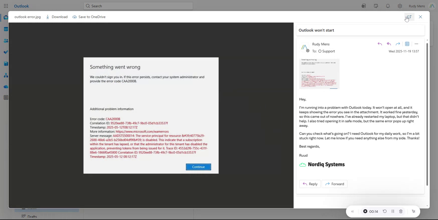The height and width of the screenshot is (220, 438).
Task: Toggle the recorder cursor effects icon
Action: [414, 211]
